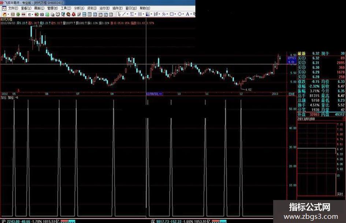Click the highlighted 12/09/03 date marker on the axis
Screen dimensions: 346x223
(x=154, y=94)
